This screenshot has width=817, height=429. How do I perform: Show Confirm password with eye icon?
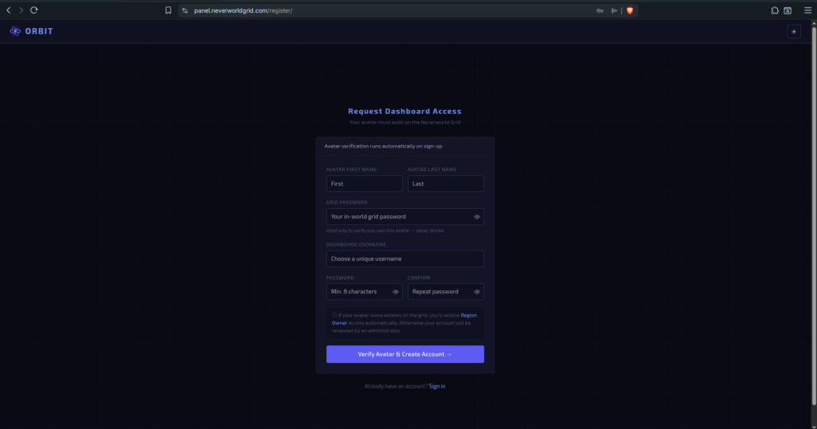[x=476, y=292]
